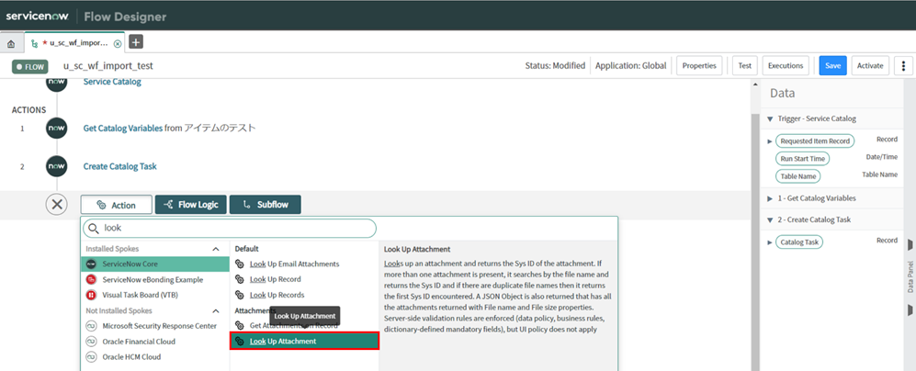916x371 pixels.
Task: Select the Table Name pill
Action: (x=798, y=176)
